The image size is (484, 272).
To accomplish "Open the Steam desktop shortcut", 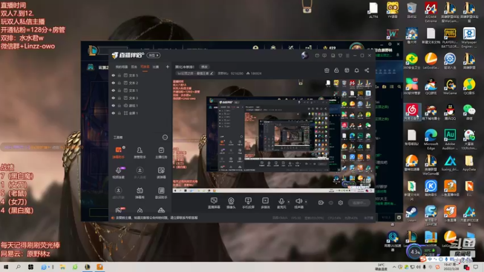I will (x=411, y=214).
